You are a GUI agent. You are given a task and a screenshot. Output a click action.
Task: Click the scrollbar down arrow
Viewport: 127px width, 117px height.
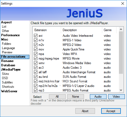tap(121, 90)
